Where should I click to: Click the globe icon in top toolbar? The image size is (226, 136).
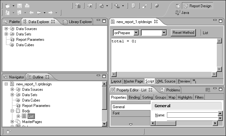point(157,6)
